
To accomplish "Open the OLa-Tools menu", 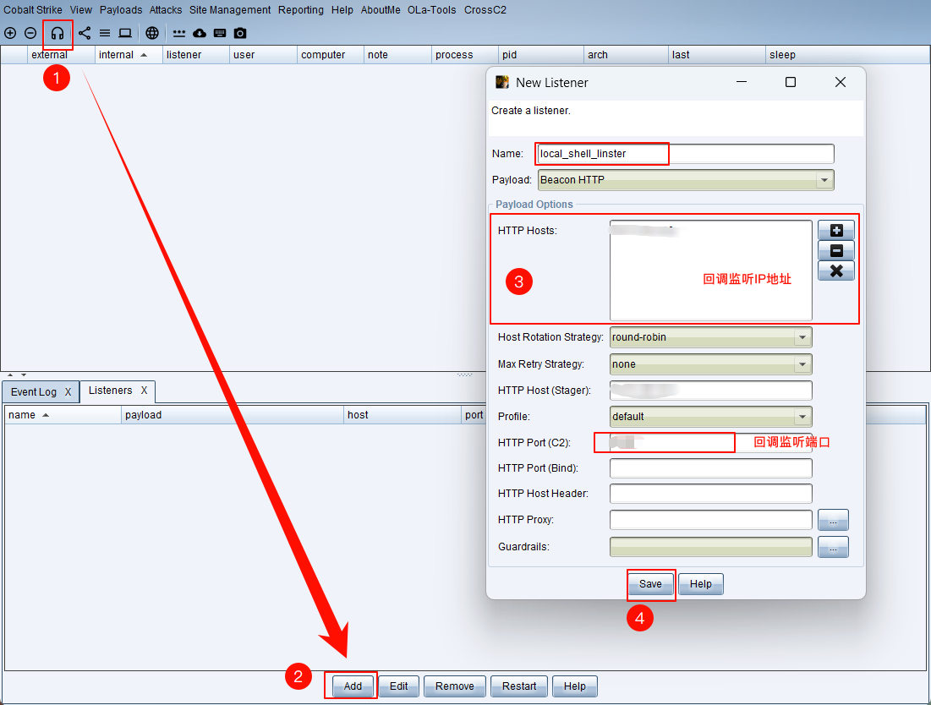I will pos(431,10).
